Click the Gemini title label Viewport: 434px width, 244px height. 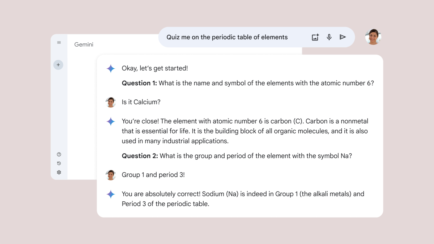84,44
